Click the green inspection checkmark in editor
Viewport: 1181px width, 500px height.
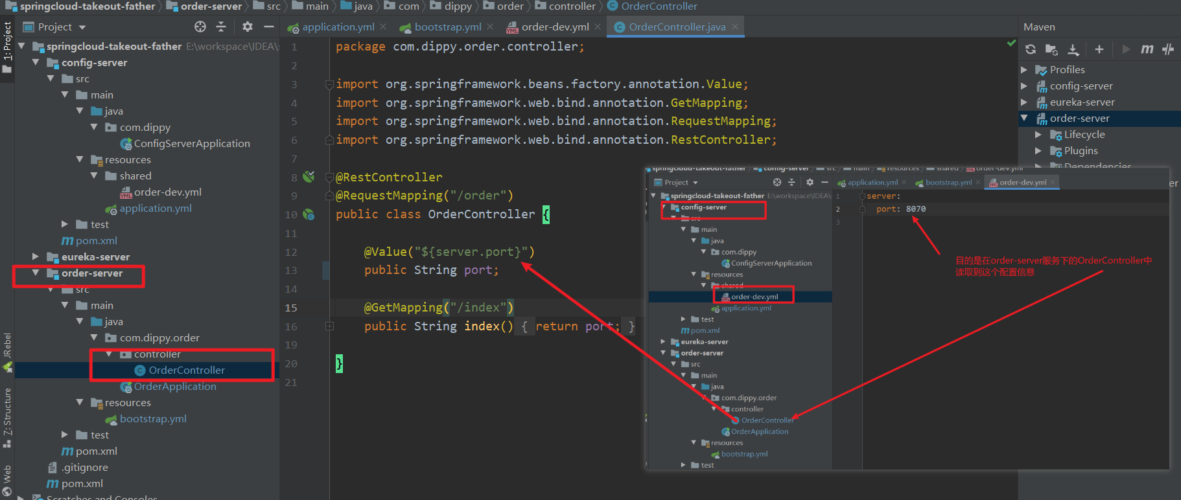[1011, 43]
